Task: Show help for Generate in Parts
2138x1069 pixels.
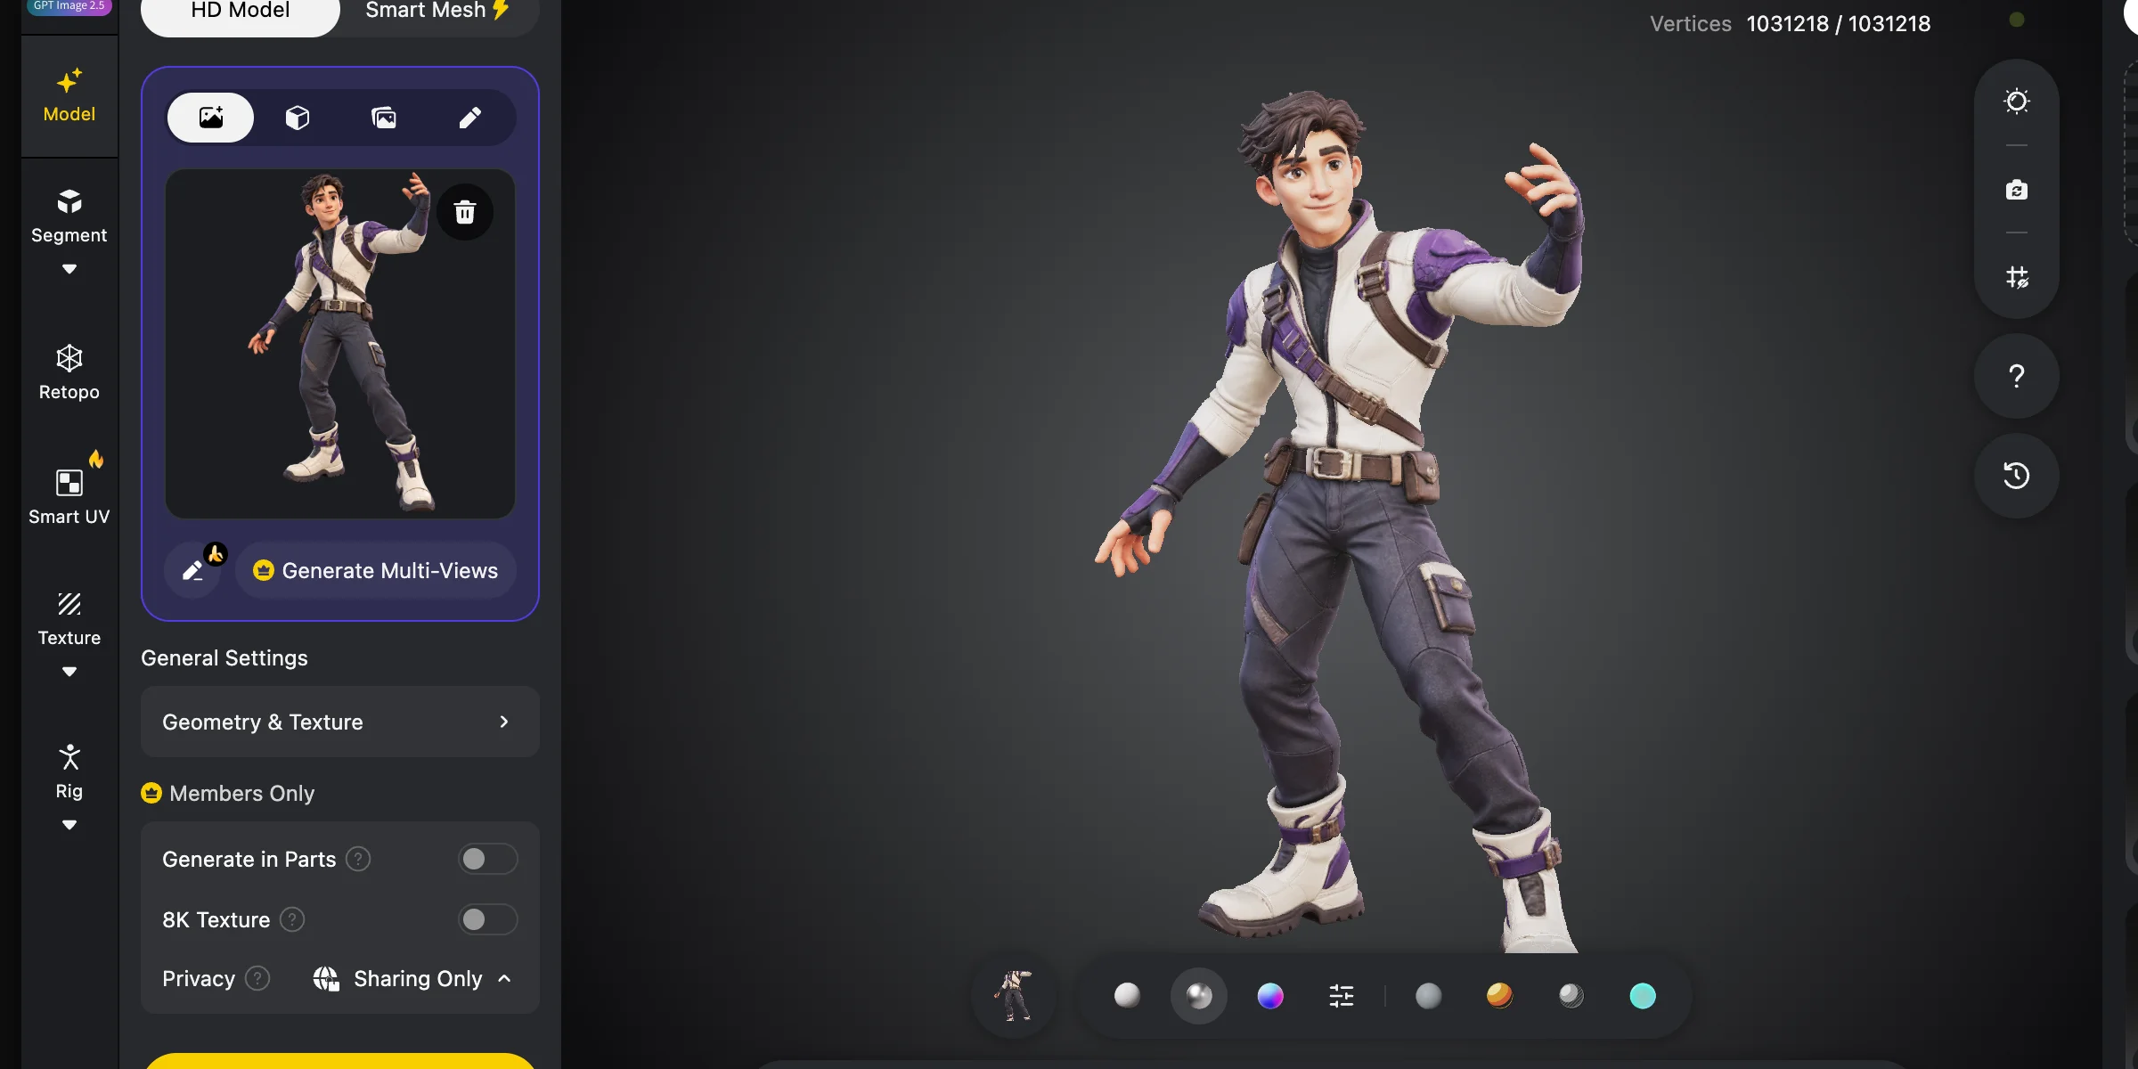Action: (x=358, y=859)
